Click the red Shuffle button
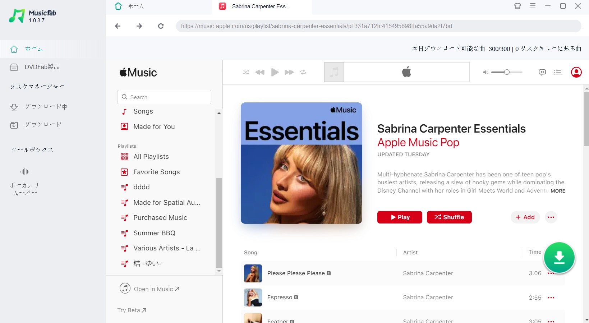 [x=449, y=217]
